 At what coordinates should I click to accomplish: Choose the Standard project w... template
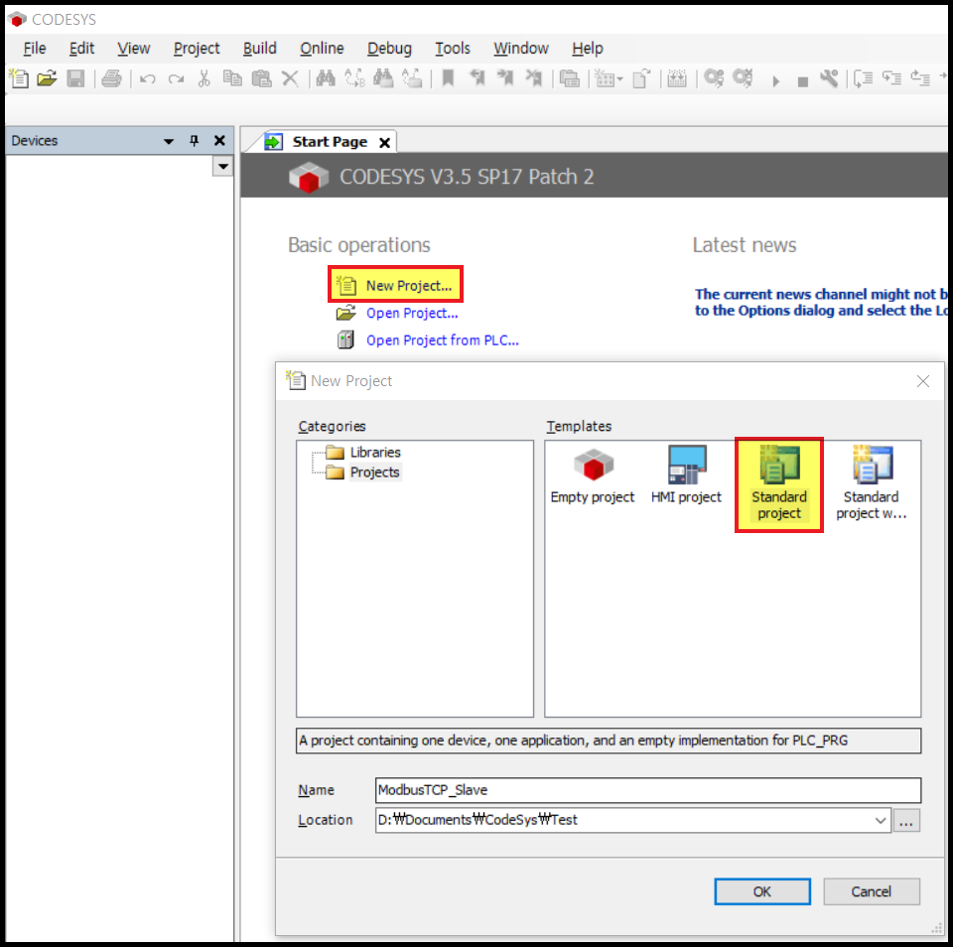click(871, 483)
